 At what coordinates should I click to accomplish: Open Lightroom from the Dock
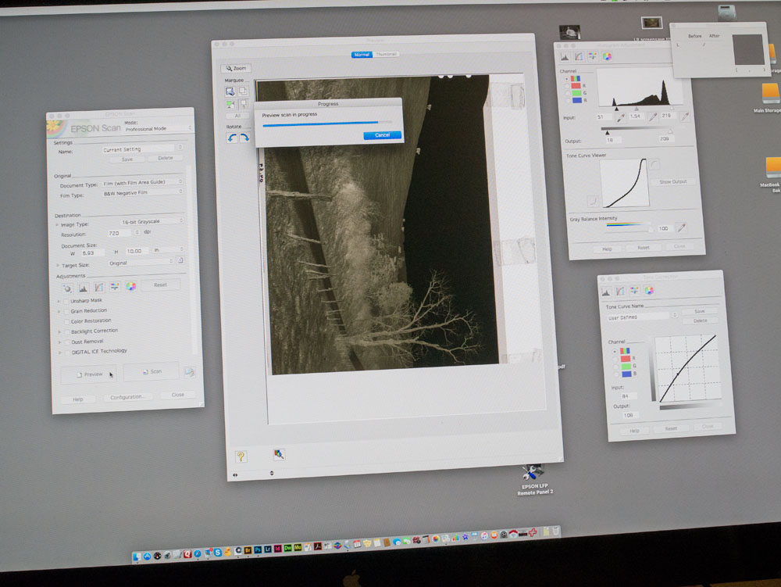[267, 549]
